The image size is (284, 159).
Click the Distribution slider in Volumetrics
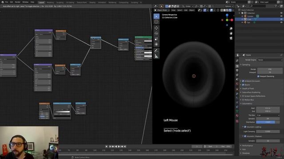[268, 122]
